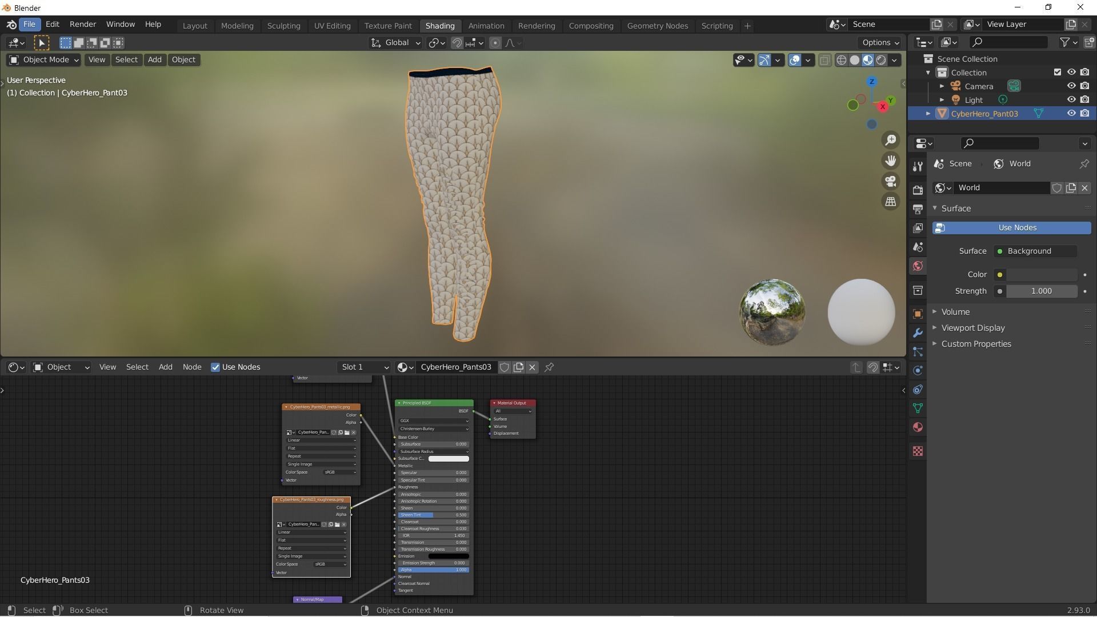Hide CyberHero_Pant03 in viewport via eye icon

coord(1071,114)
